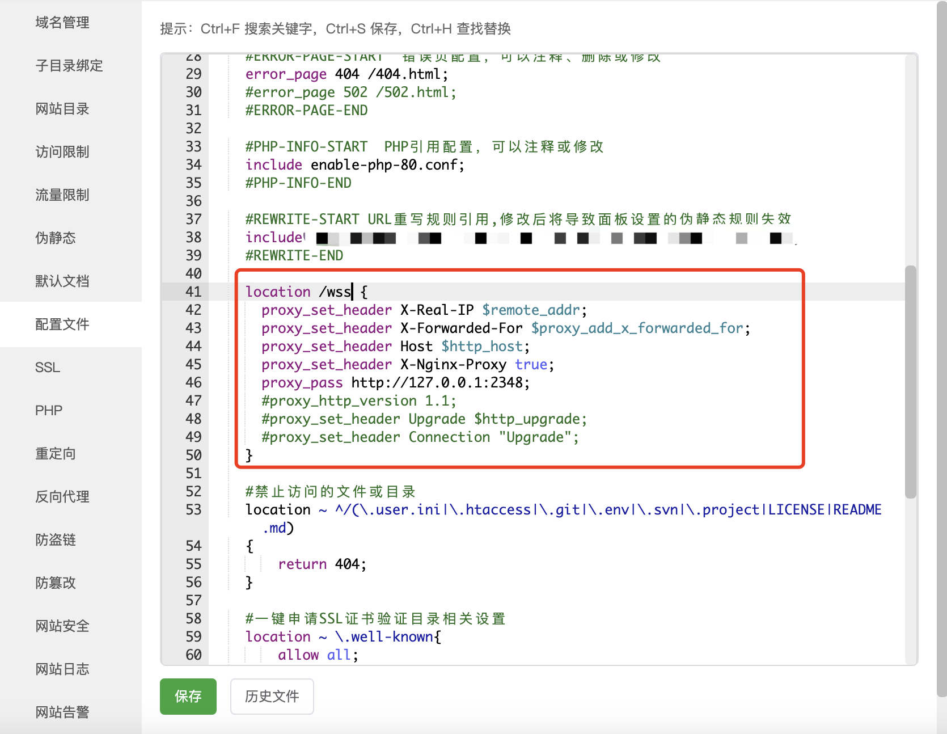The image size is (947, 734).
Task: Open the 防篡改 tab
Action: click(56, 583)
